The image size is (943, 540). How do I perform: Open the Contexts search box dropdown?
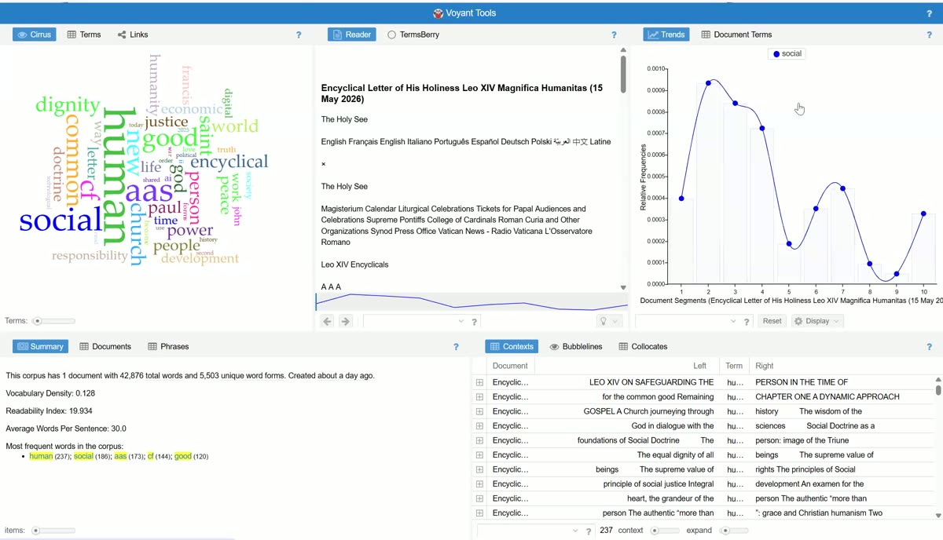pos(576,531)
